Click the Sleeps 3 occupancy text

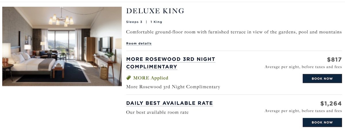click(x=134, y=22)
